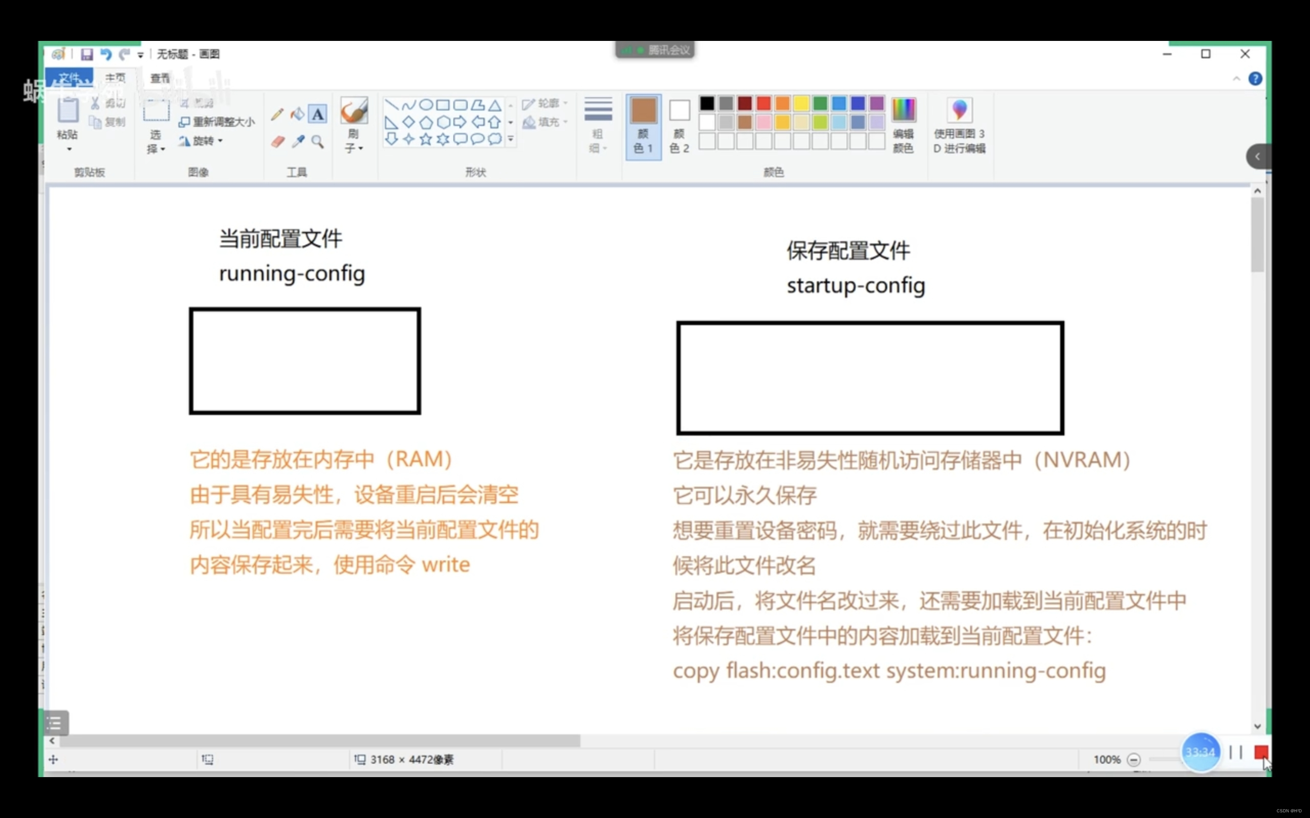Select the Magnifier tool
Viewport: 1310px width, 818px height.
(318, 142)
